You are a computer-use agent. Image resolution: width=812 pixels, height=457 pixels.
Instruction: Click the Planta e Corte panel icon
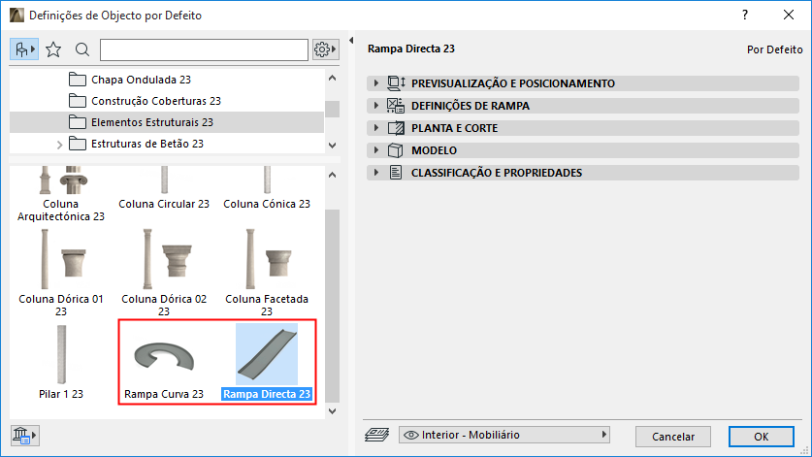395,128
